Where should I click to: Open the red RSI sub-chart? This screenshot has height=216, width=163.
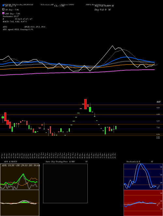coord(143,203)
